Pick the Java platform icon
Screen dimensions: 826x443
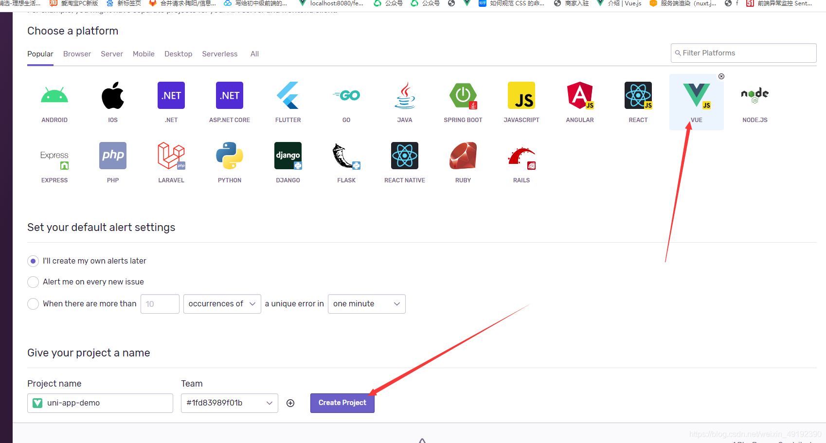[405, 95]
